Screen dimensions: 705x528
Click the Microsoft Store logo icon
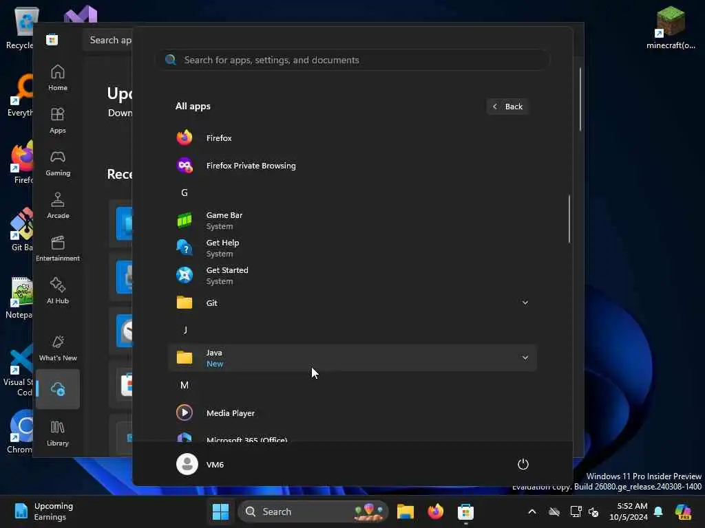pos(52,39)
